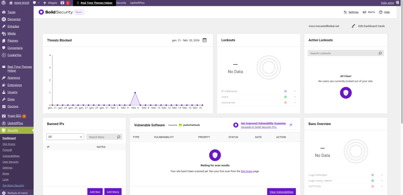Click the Settings sliders icon in header
The width and height of the screenshot is (403, 195).
tap(346, 12)
